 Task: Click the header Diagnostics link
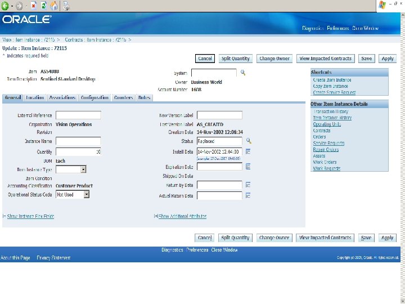(313, 28)
